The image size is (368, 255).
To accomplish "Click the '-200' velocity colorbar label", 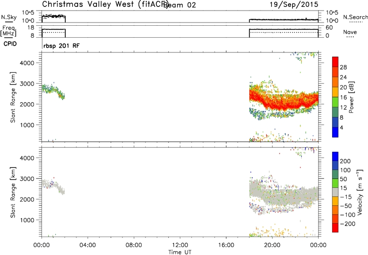I will click(347, 224).
